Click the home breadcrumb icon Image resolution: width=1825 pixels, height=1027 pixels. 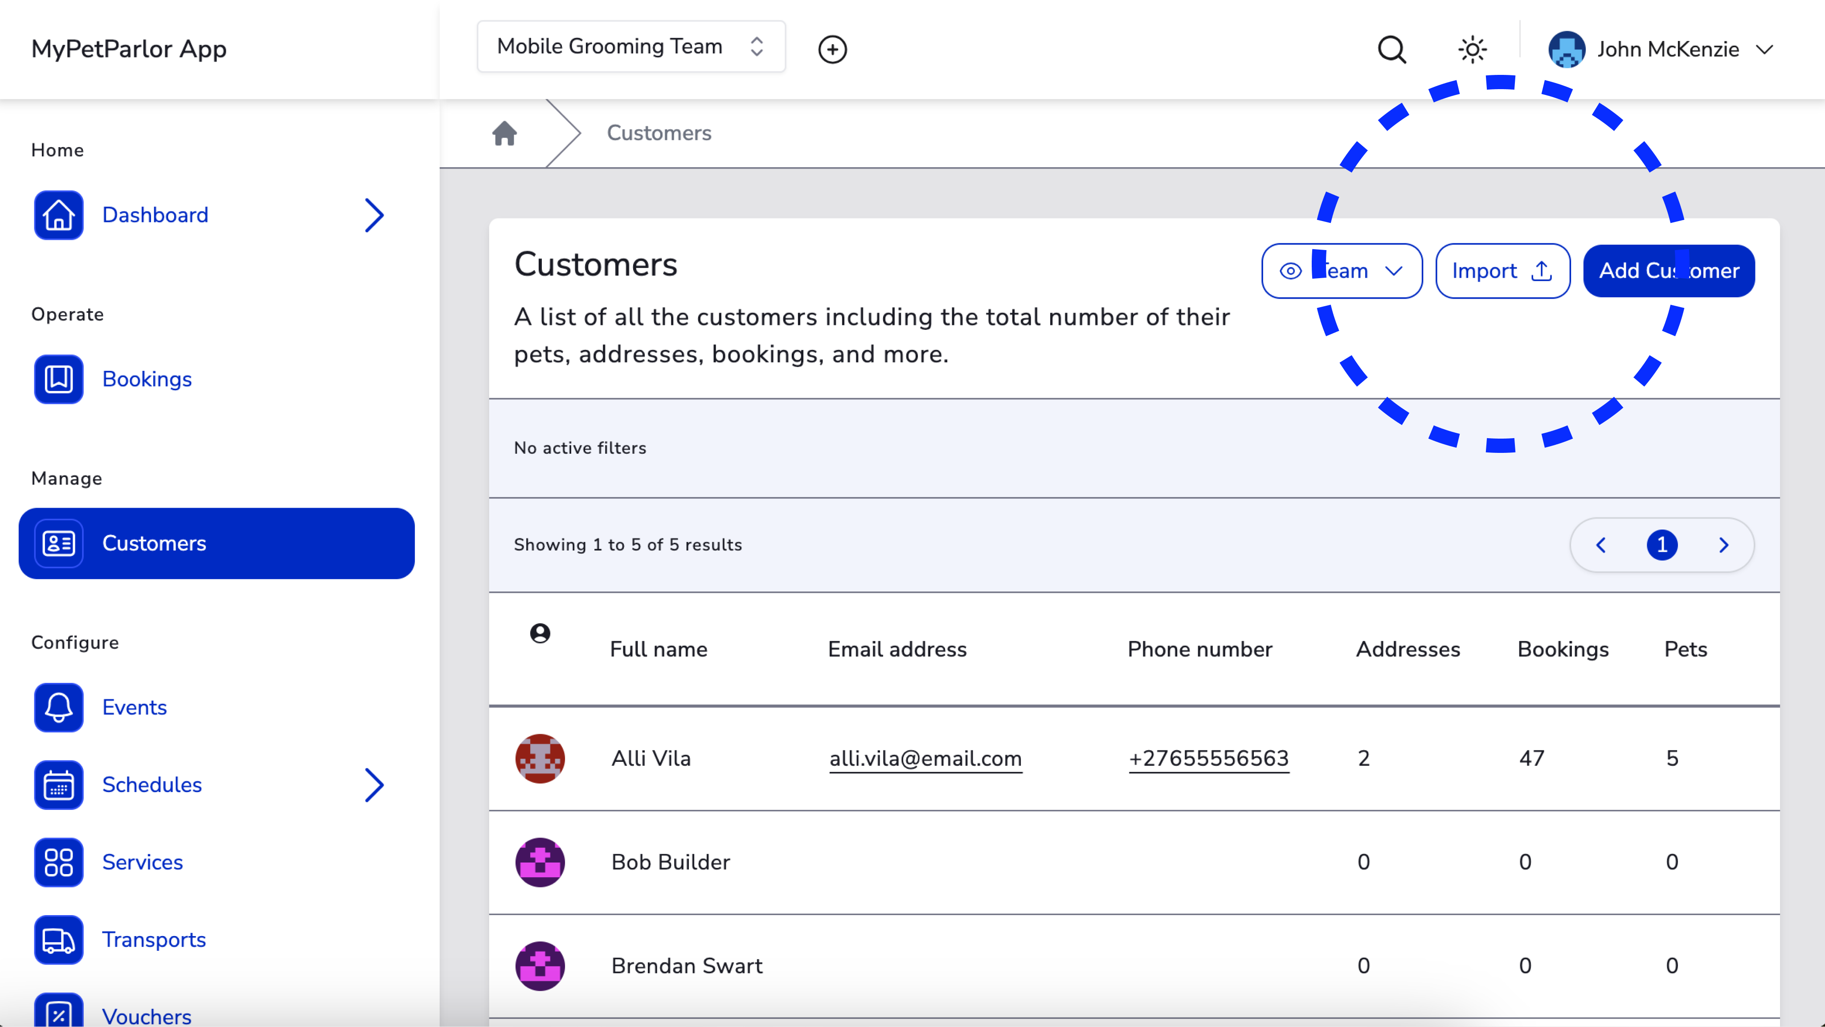pos(504,133)
